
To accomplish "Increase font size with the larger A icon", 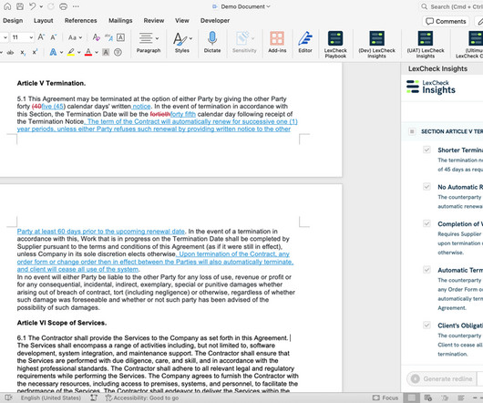I will click(41, 37).
